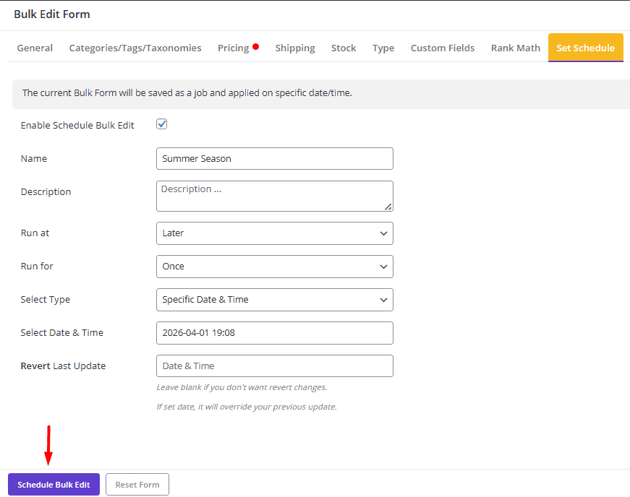630x497 pixels.
Task: Select the Set Schedule tab
Action: [x=585, y=47]
